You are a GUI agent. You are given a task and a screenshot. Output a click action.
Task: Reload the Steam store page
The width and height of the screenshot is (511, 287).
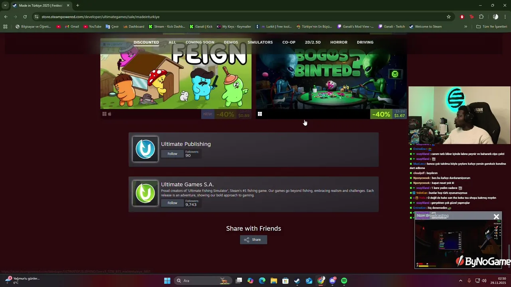[x=25, y=17]
